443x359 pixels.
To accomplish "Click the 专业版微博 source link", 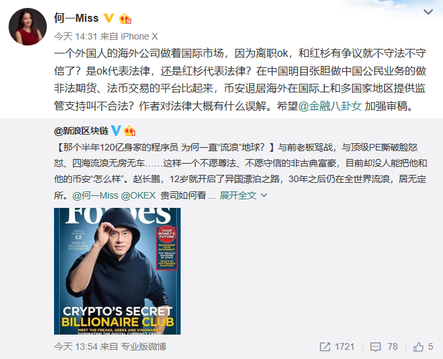I will click(144, 346).
